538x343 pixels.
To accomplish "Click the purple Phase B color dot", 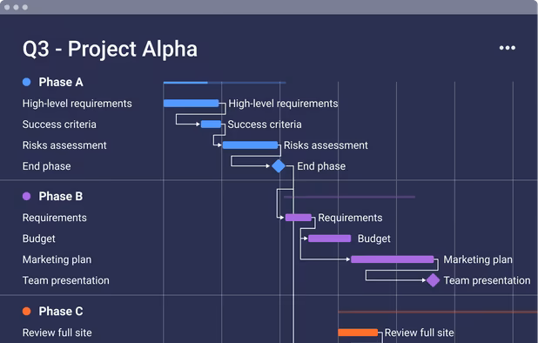I will click(x=26, y=196).
